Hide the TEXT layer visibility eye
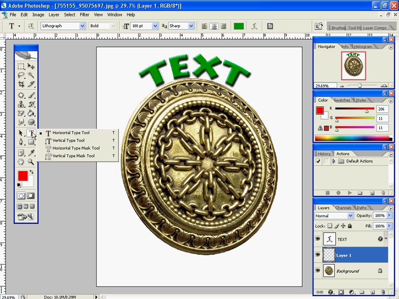Screen dimensions: 399x299 point(318,239)
